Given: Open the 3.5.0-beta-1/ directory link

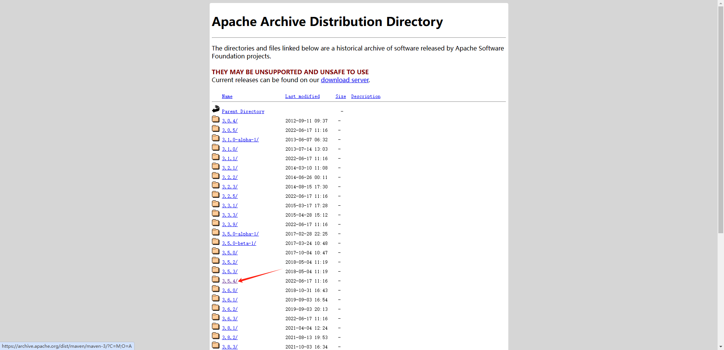Looking at the screenshot, I should click(x=239, y=243).
